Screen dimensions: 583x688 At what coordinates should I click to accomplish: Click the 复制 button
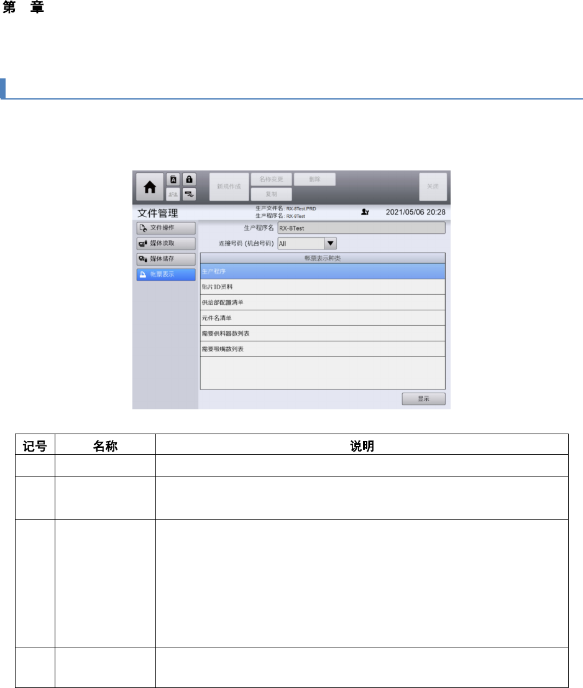point(271,194)
